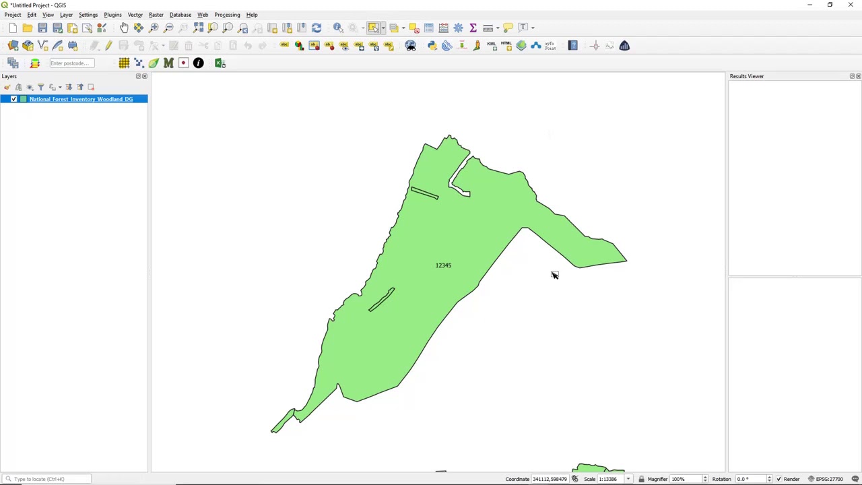Click the Toggle Editing pencil icon

pos(108,46)
